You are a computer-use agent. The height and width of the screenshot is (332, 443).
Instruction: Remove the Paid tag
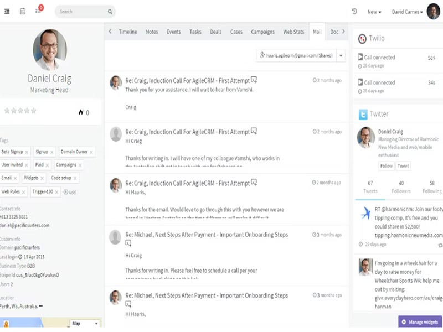click(47, 164)
